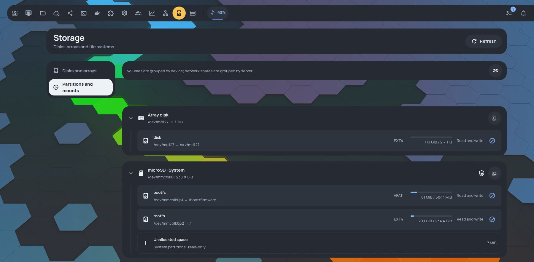Image resolution: width=534 pixels, height=262 pixels.
Task: Select Partitions and mounts tab
Action: coord(81,87)
